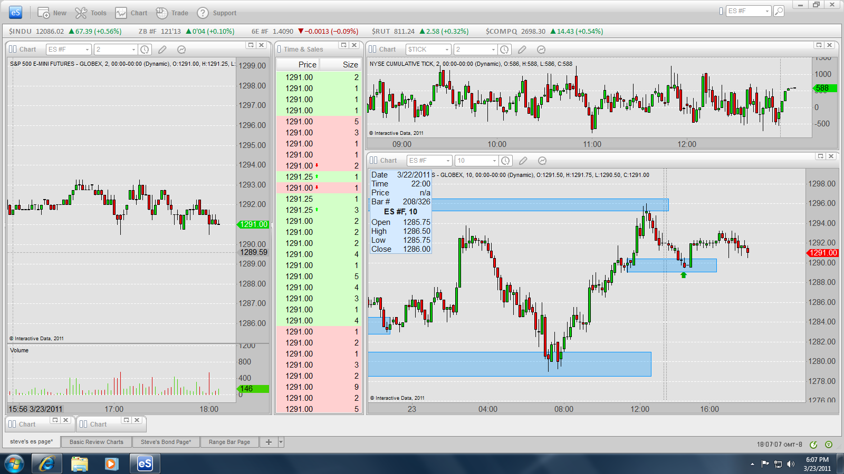Click the ZB #F 121'13 ticker quote
This screenshot has height=474, width=844.
pyautogui.click(x=186, y=32)
